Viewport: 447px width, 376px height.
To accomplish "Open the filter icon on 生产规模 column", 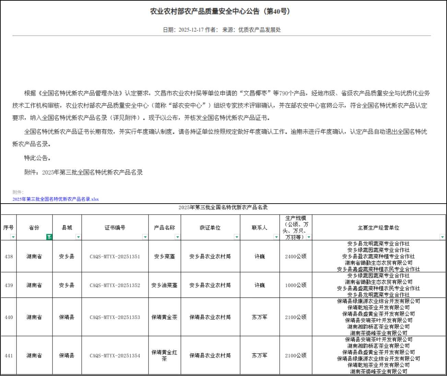I will click(x=308, y=236).
